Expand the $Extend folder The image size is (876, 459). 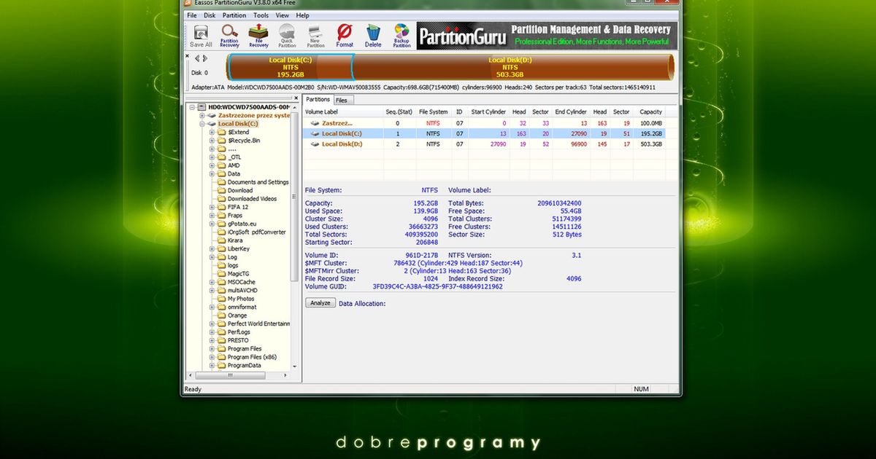tap(212, 132)
